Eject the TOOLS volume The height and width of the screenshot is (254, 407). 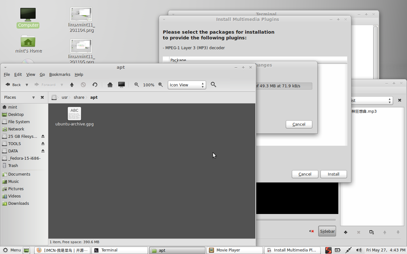[x=43, y=144]
